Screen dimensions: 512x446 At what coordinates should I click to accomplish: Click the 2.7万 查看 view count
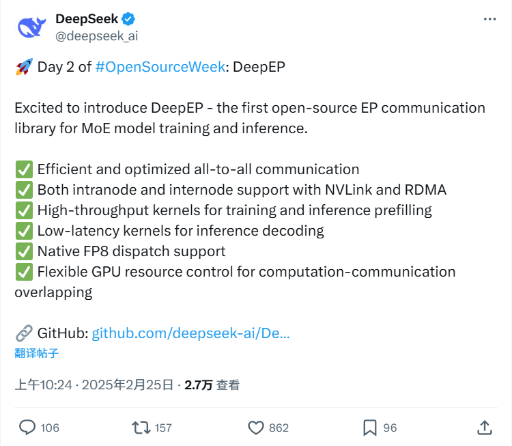(x=212, y=385)
